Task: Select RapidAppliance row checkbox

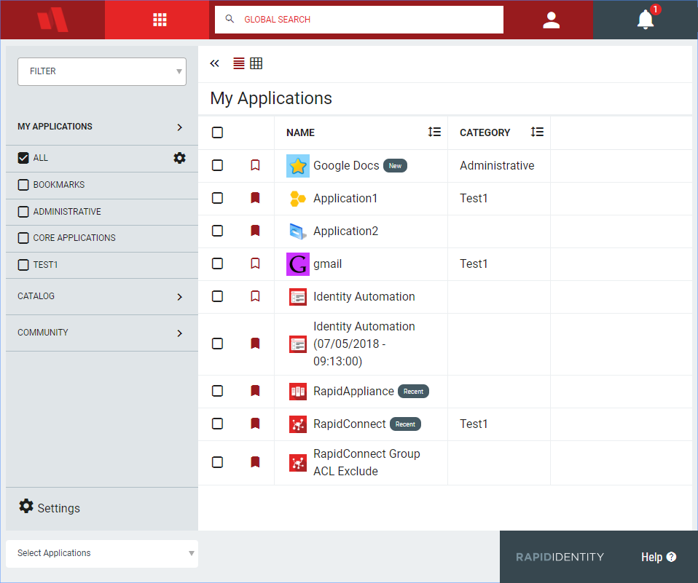Action: (x=217, y=391)
